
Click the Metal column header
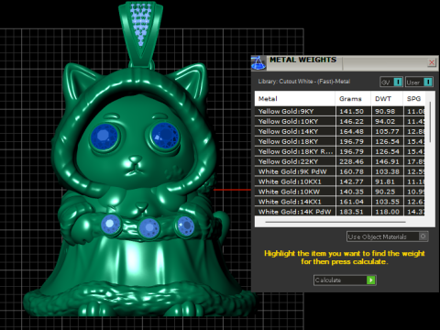[294, 99]
